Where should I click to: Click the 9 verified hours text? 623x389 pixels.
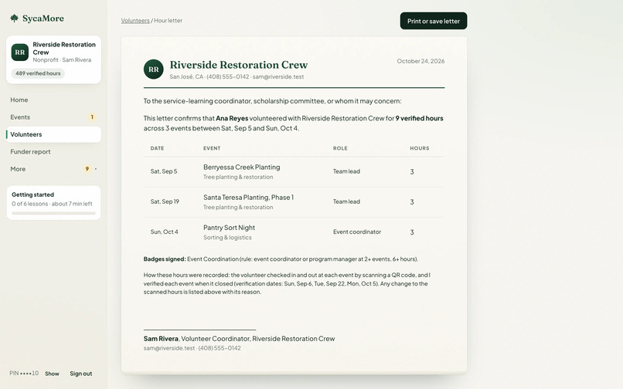(x=419, y=118)
